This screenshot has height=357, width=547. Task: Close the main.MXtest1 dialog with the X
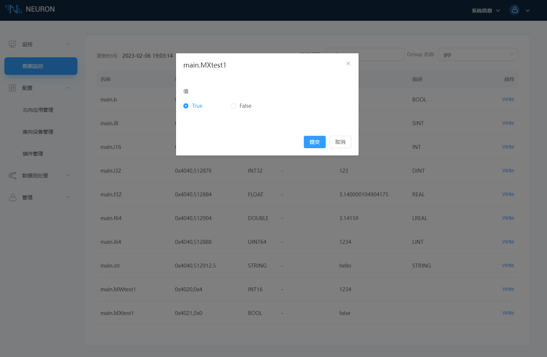click(348, 63)
